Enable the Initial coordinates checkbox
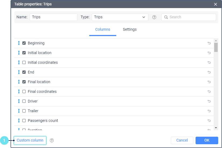 (24, 62)
